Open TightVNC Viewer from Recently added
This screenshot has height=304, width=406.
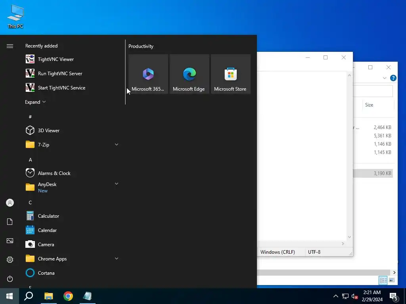click(72, 59)
